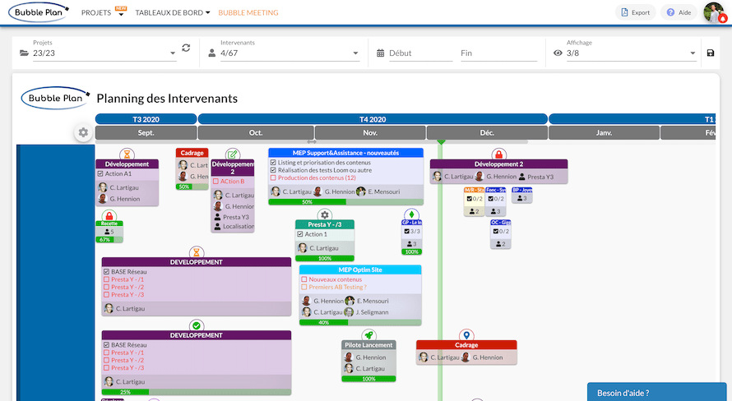Click the 67% progress bar of Recette

point(109,240)
